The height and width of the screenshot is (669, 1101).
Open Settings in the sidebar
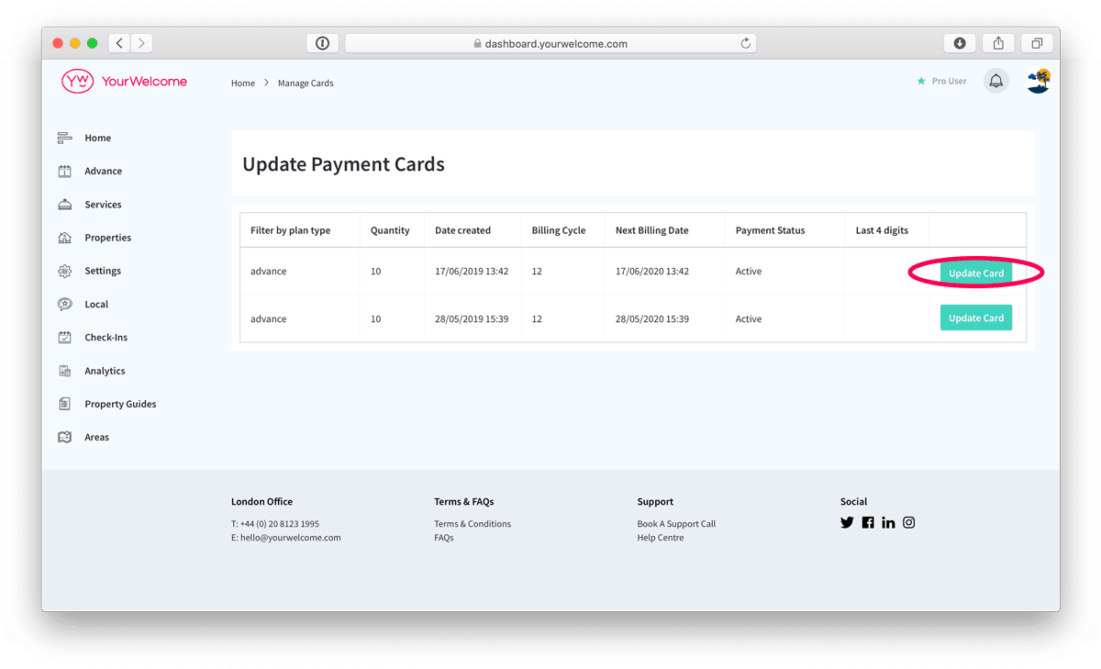pyautogui.click(x=103, y=271)
